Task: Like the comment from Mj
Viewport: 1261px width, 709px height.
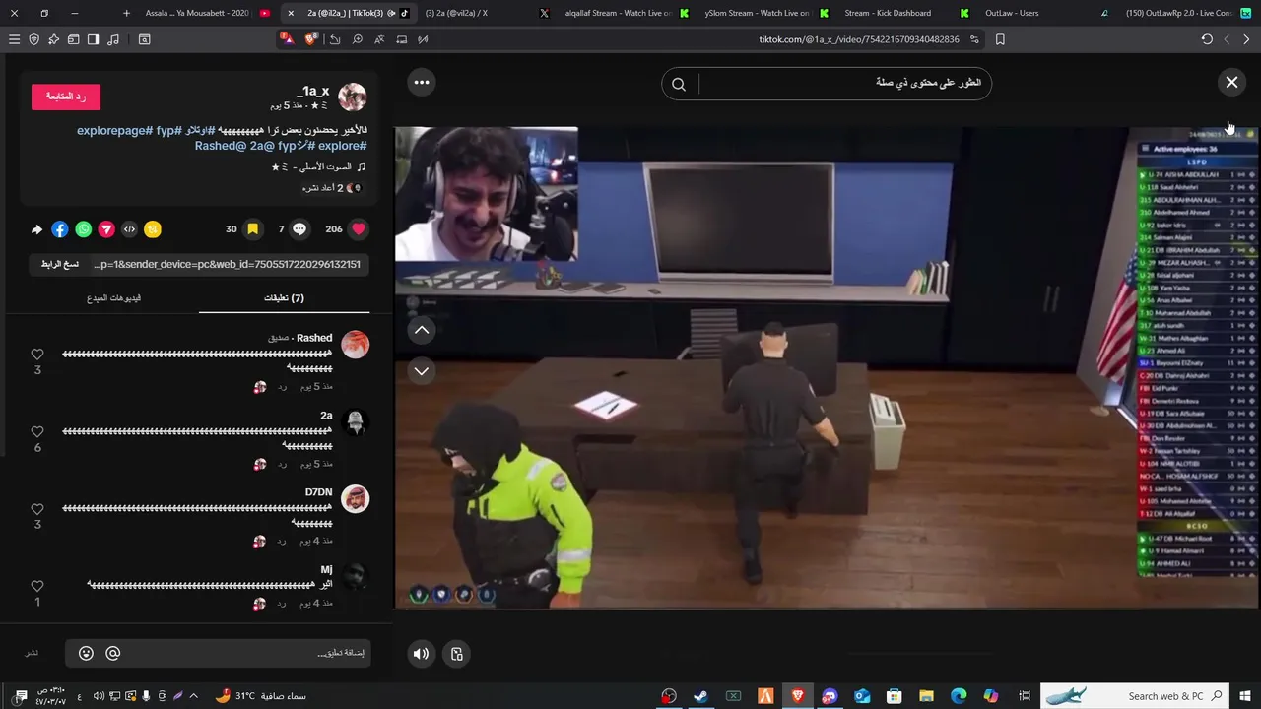Action: (x=37, y=586)
